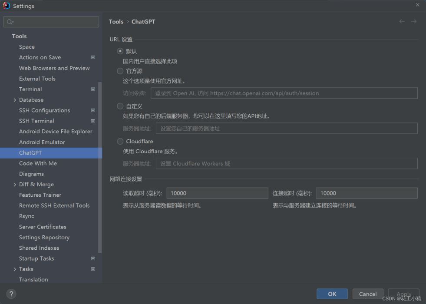The image size is (426, 304).
Task: Expand the Tasks tree node
Action: coord(15,269)
